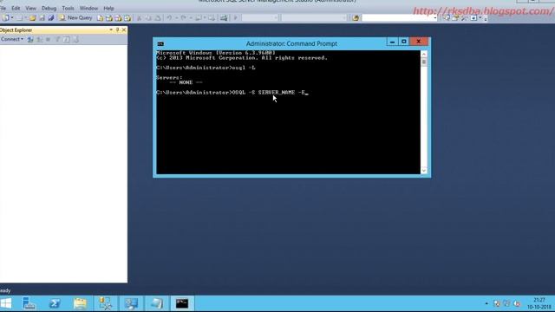Viewport: 555px width, 312px height.
Task: Click the Activity Monitor icon
Action: [x=224, y=17]
